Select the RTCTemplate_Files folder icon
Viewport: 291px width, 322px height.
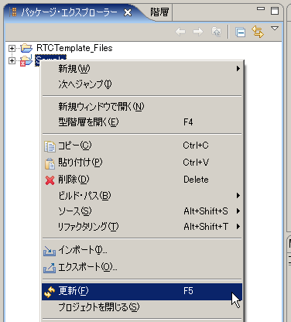click(26, 48)
